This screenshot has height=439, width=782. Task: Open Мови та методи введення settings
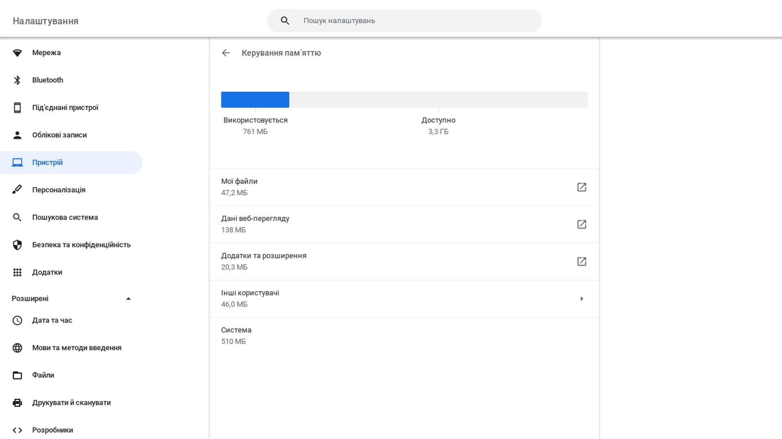click(77, 347)
